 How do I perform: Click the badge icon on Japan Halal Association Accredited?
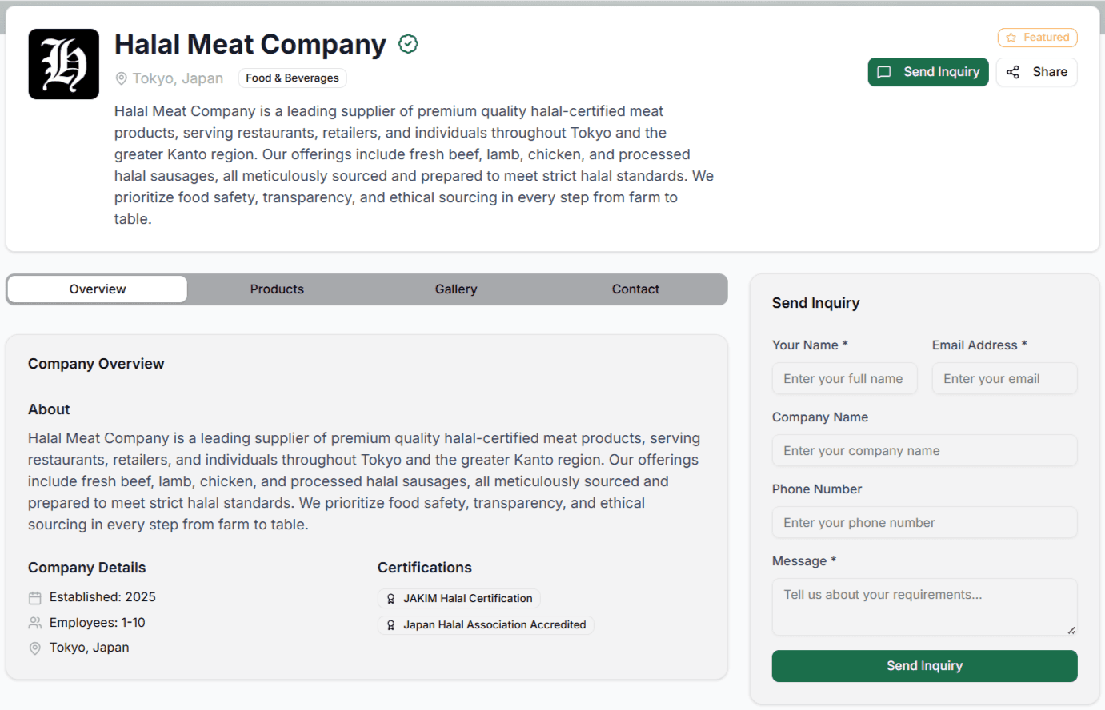[391, 625]
